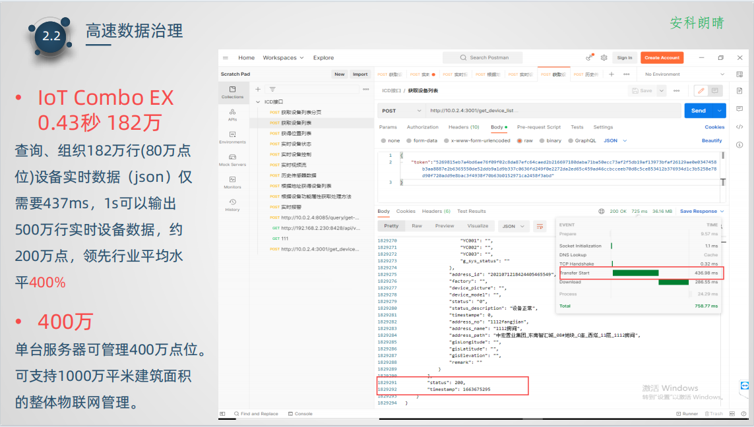Image resolution: width=754 pixels, height=427 pixels.
Task: Click the wrap lines icon in response toolbar
Action: [x=541, y=226]
